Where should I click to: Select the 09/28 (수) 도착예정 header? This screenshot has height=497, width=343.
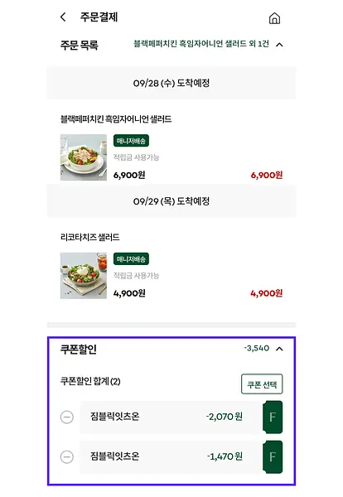click(x=171, y=83)
